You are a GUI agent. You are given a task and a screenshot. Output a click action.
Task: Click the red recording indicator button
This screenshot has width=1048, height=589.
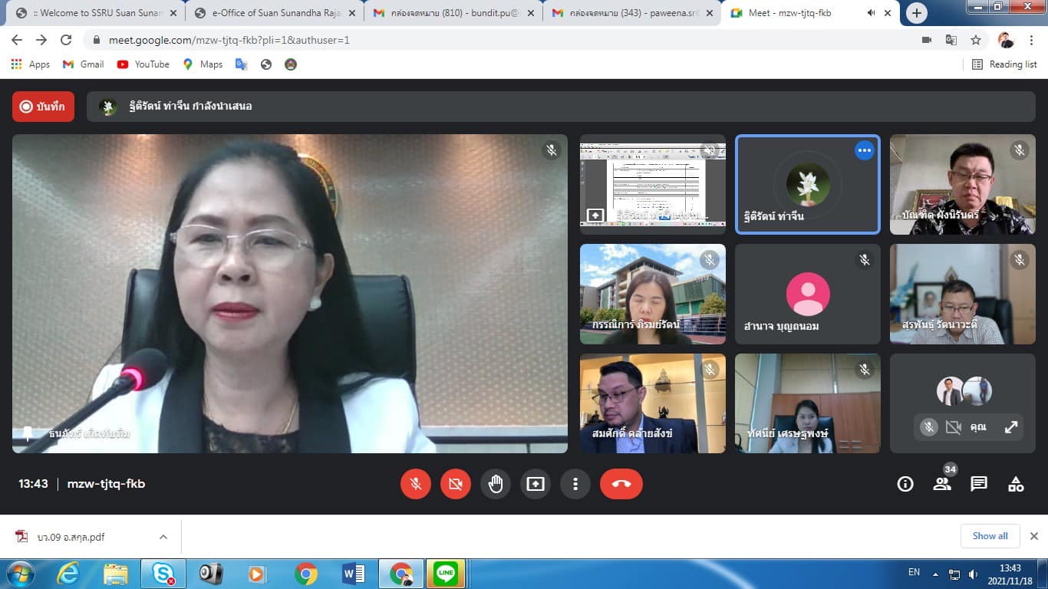point(43,107)
